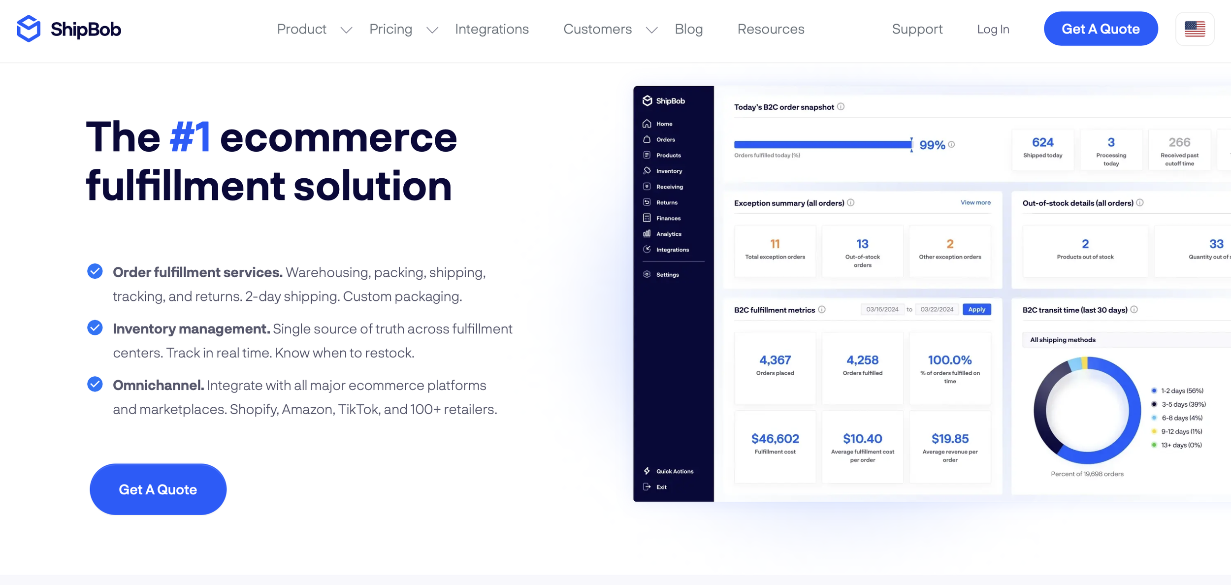Click the Home icon in dashboard sidebar
The width and height of the screenshot is (1231, 585).
point(647,124)
